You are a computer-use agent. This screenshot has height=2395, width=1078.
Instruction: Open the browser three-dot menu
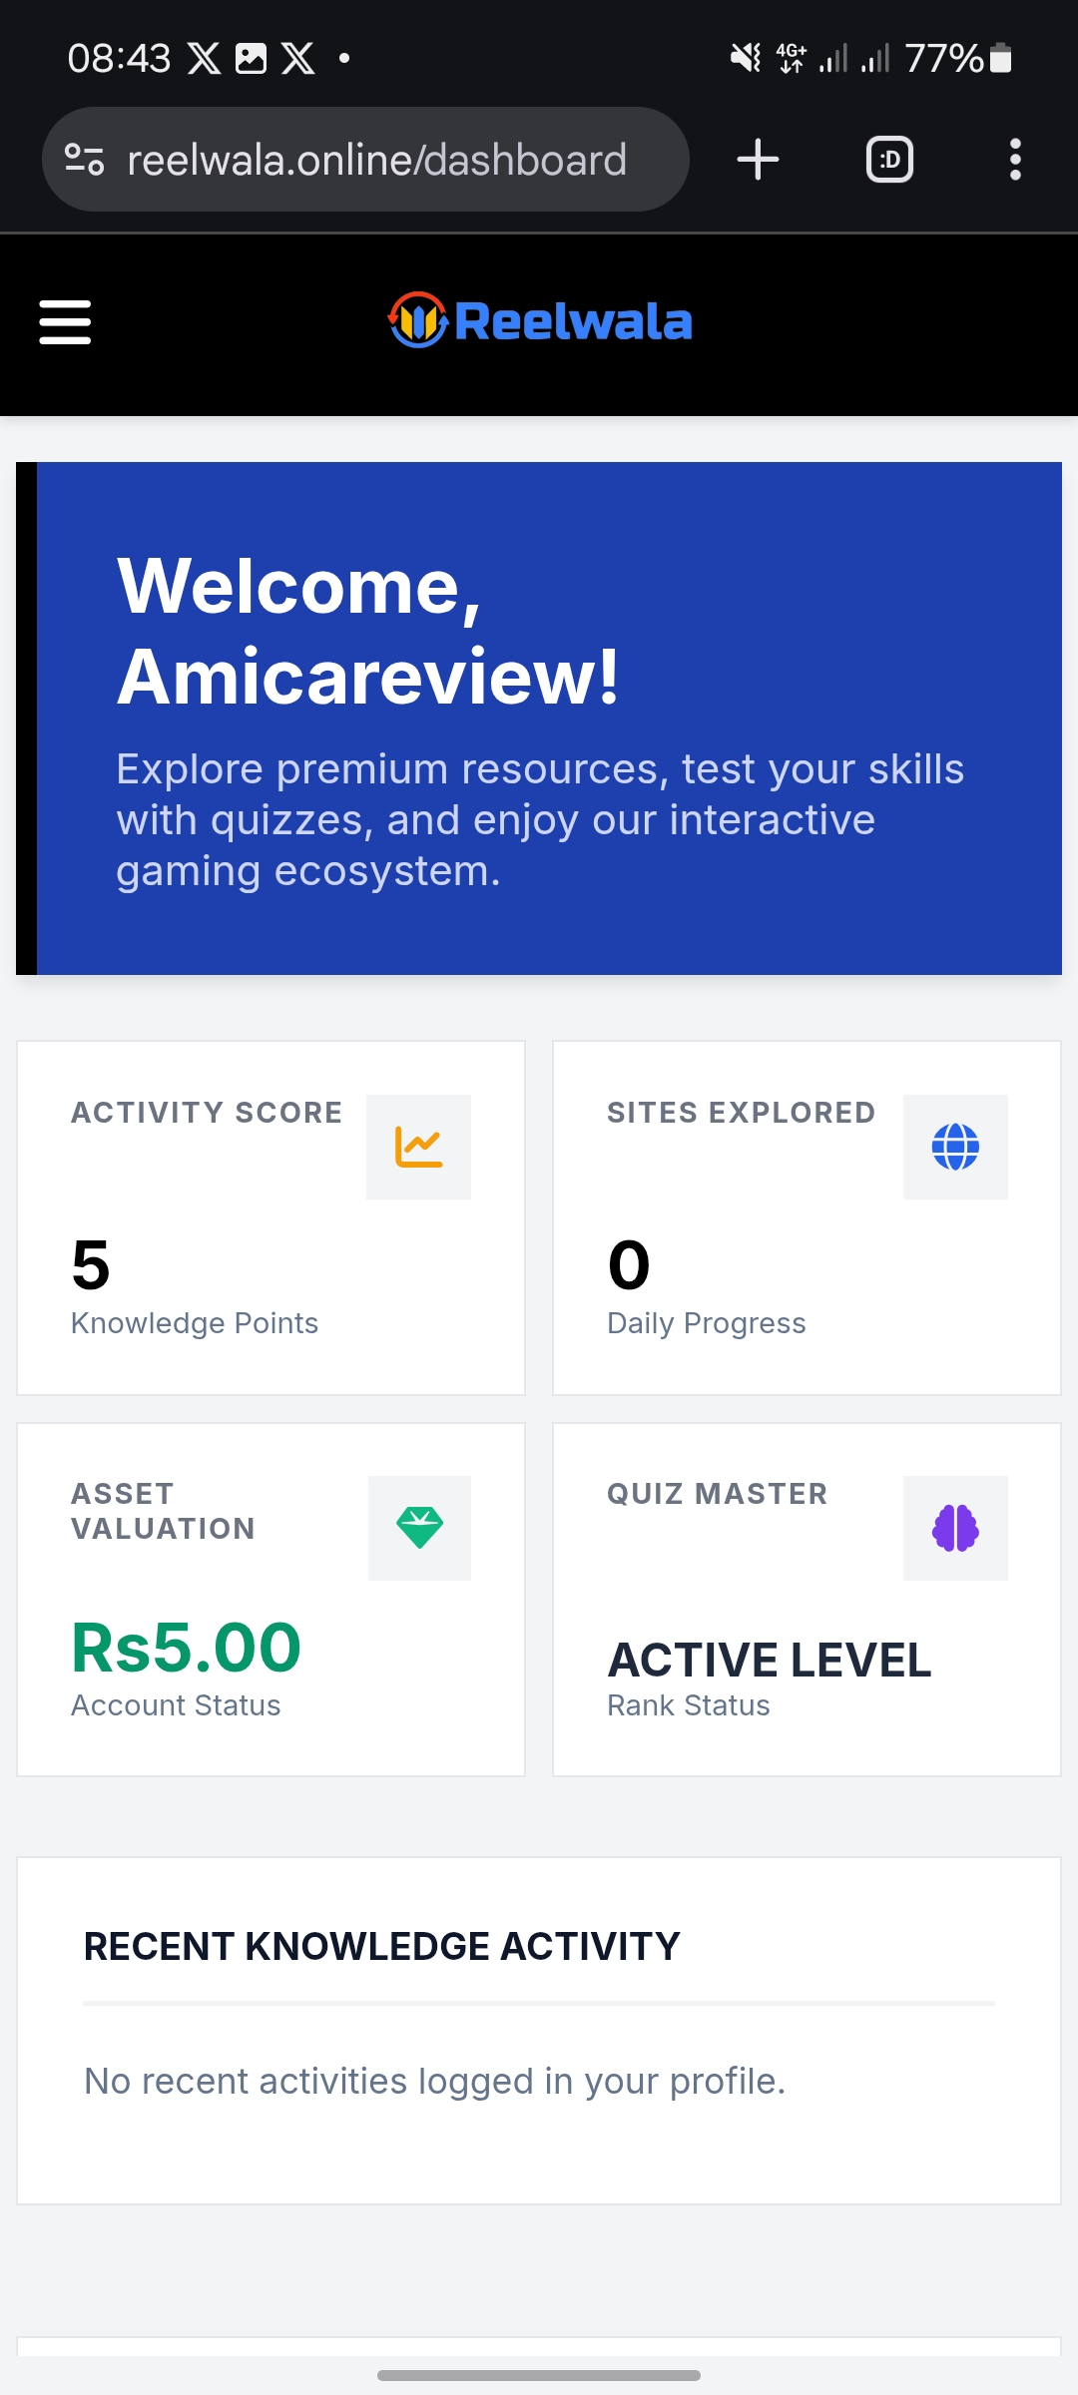[1015, 160]
